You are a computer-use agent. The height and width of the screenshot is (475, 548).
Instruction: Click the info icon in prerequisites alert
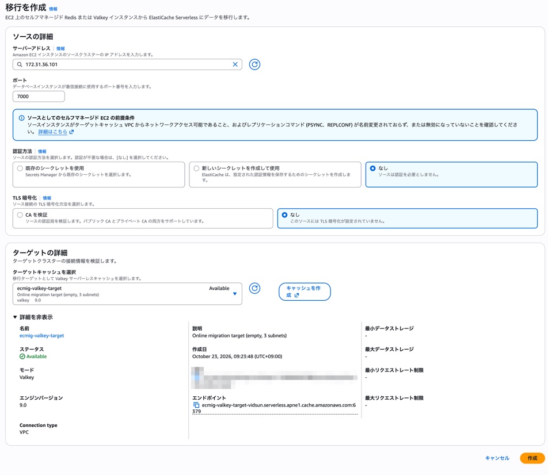21,118
